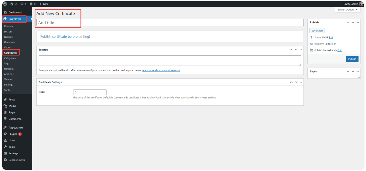Click into the Add title field
The width and height of the screenshot is (366, 171).
point(170,23)
